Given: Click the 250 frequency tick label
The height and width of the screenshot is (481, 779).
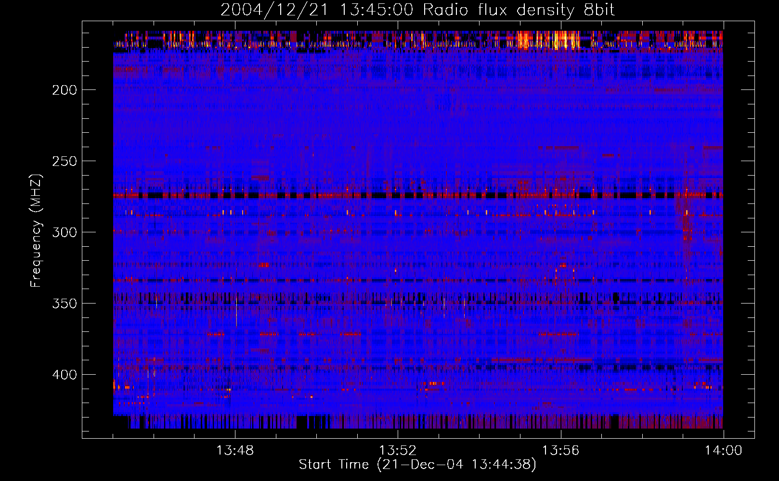Looking at the screenshot, I should point(65,161).
